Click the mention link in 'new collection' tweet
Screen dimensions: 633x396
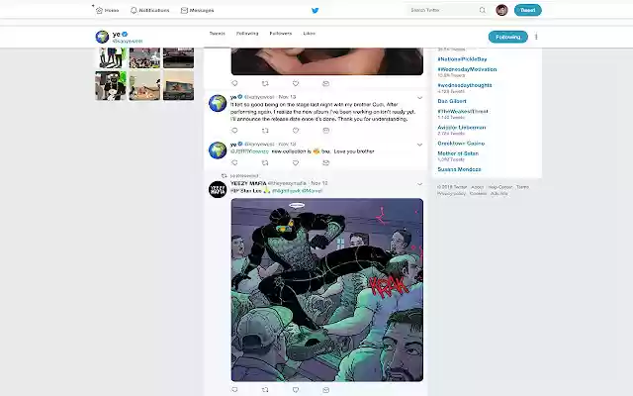[x=249, y=151]
